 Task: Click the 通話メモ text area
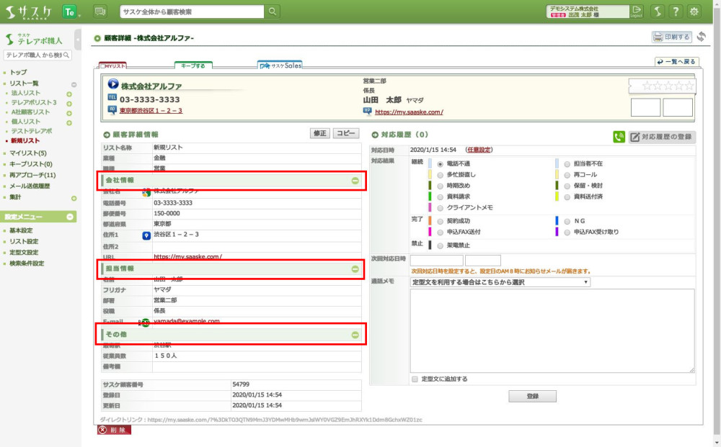point(552,330)
